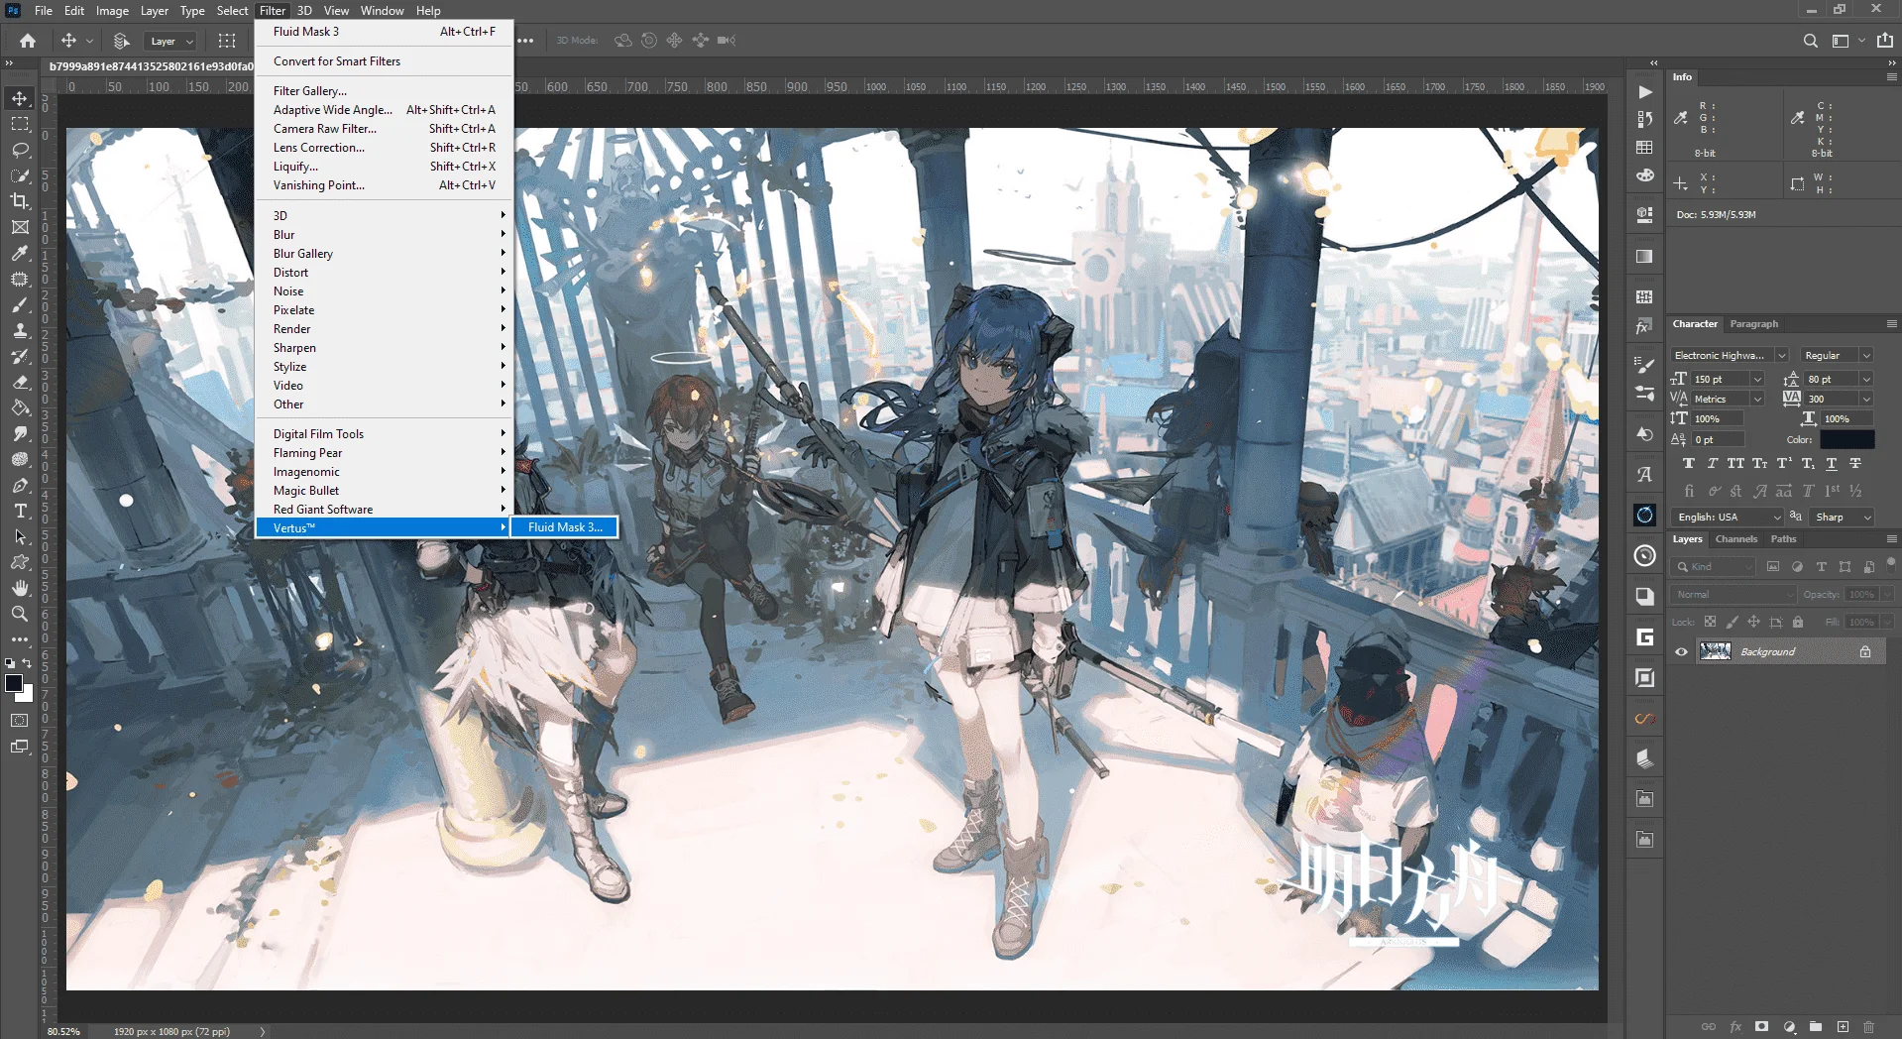Click the tracking value field showing 300

(1832, 400)
